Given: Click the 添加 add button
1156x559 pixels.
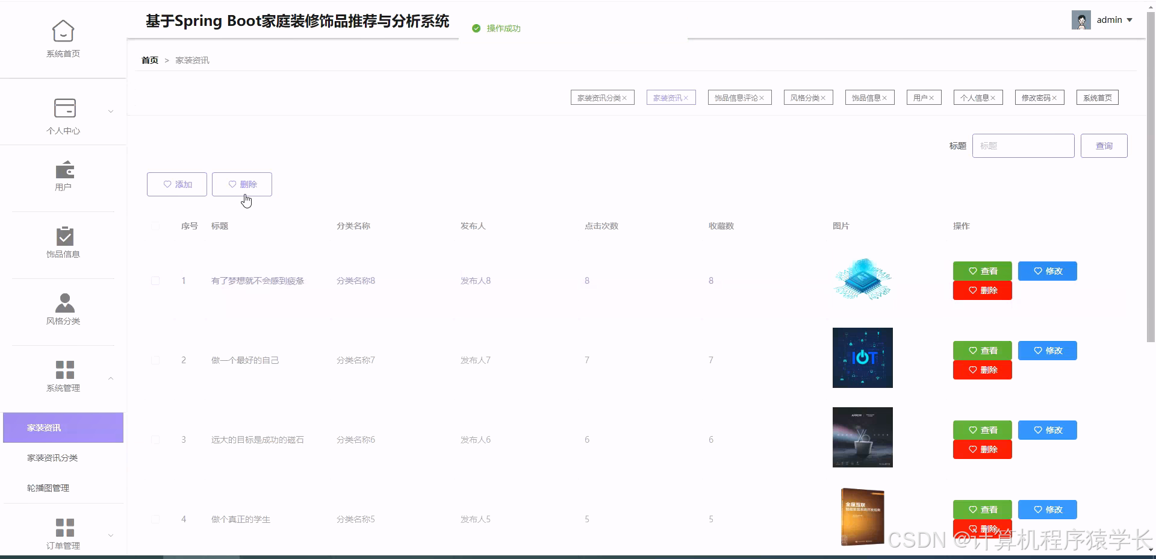Looking at the screenshot, I should click(x=176, y=184).
